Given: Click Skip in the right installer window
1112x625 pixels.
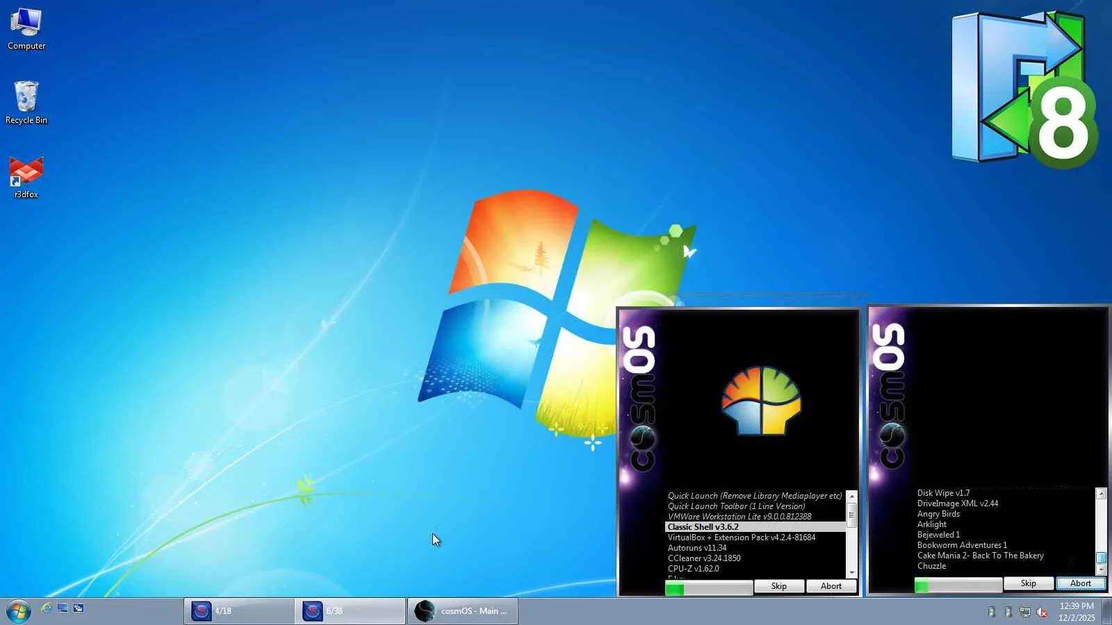Looking at the screenshot, I should (1029, 583).
